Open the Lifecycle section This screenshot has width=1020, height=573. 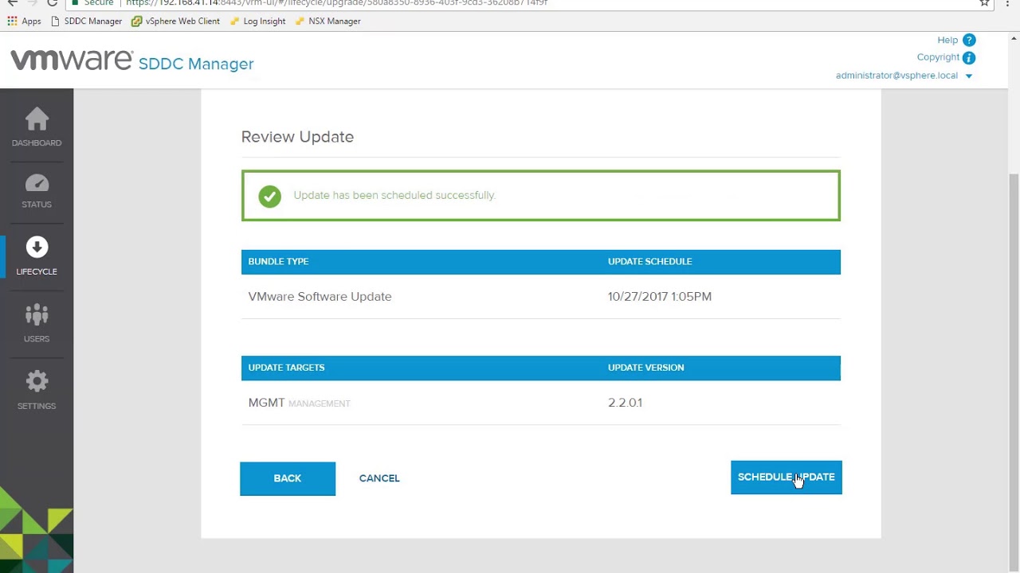click(x=37, y=255)
